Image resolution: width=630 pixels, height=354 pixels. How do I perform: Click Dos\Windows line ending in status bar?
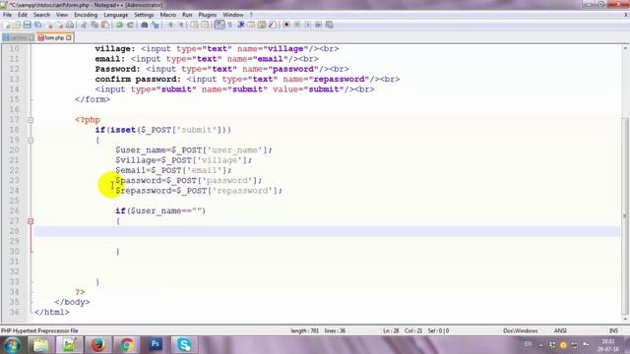[x=521, y=330]
